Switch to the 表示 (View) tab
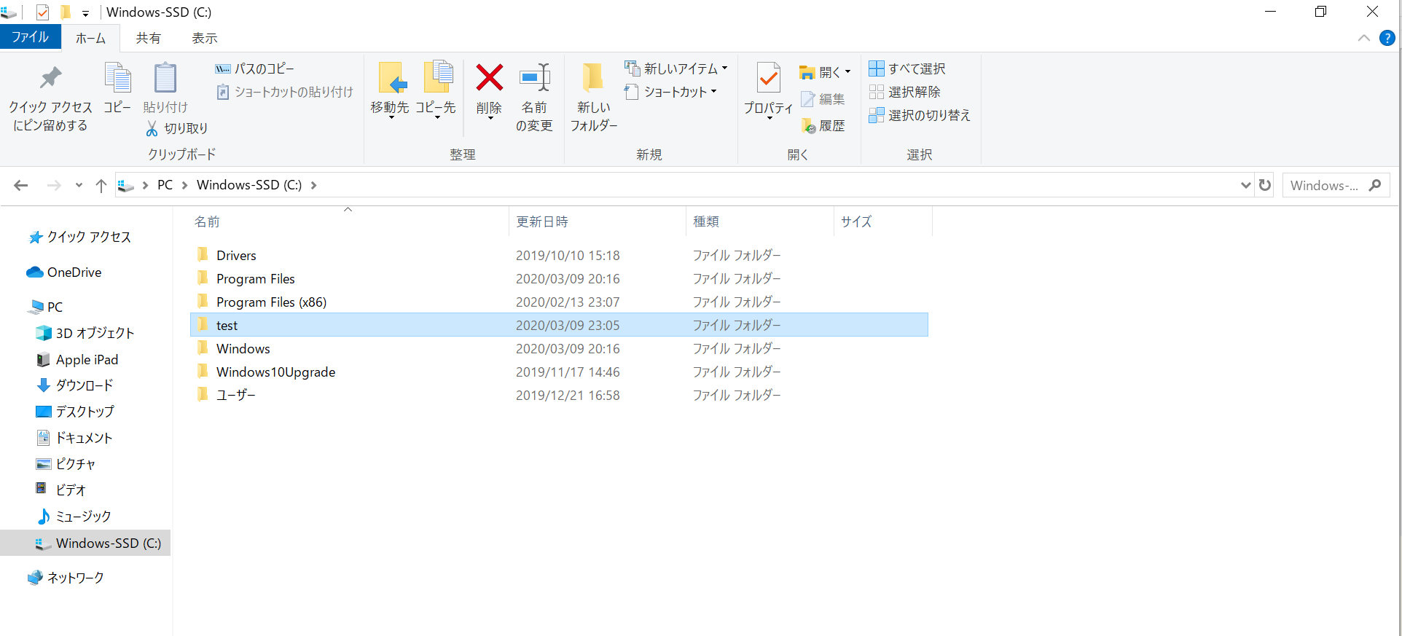The image size is (1402, 636). 205,38
